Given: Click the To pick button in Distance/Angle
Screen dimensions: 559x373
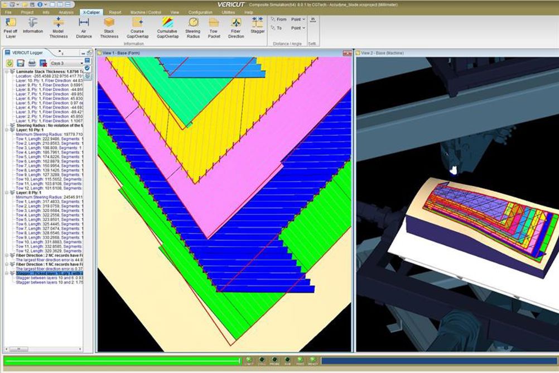Looking at the screenshot, I should [x=276, y=28].
